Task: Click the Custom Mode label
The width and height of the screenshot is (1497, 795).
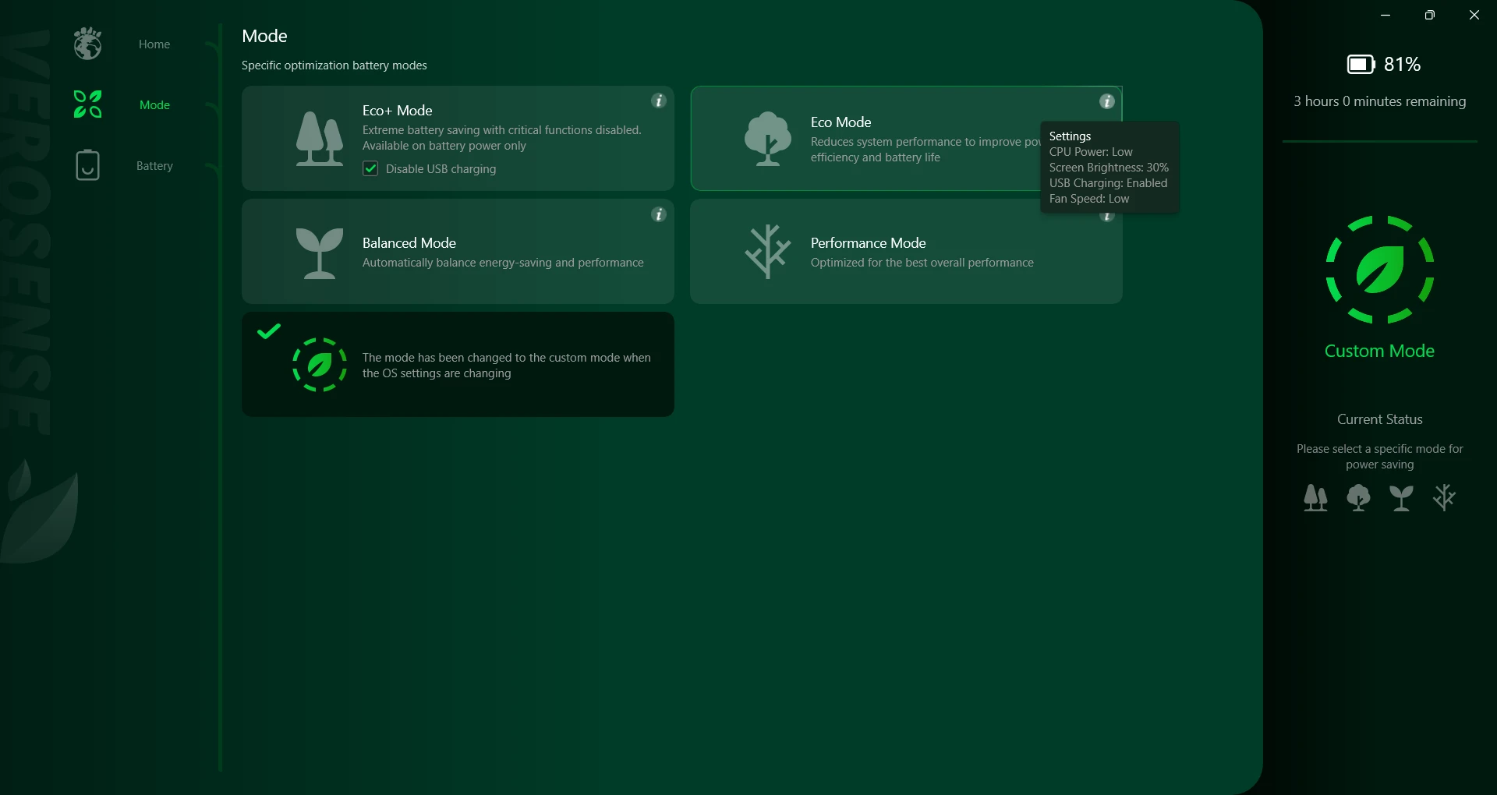Action: click(x=1379, y=351)
